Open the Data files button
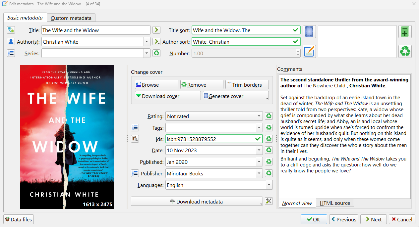The image size is (419, 227). point(19,219)
